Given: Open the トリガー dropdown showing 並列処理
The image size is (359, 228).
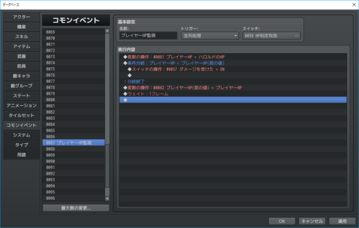Looking at the screenshot, I should [x=210, y=36].
